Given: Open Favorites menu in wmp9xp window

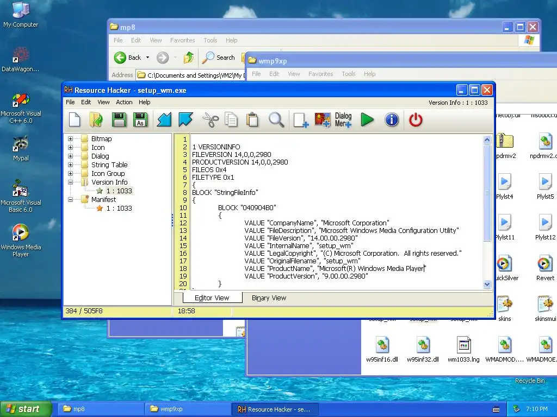Looking at the screenshot, I should tap(320, 74).
